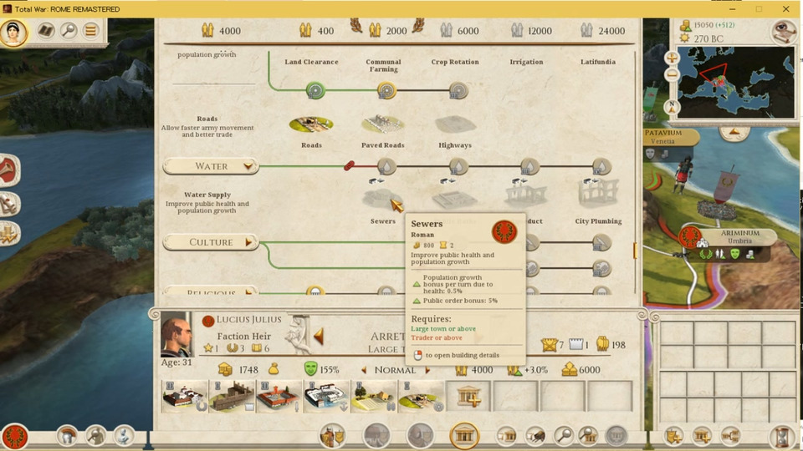Open faction overview laurel emblem
Image resolution: width=803 pixels, height=451 pixels.
click(15, 436)
